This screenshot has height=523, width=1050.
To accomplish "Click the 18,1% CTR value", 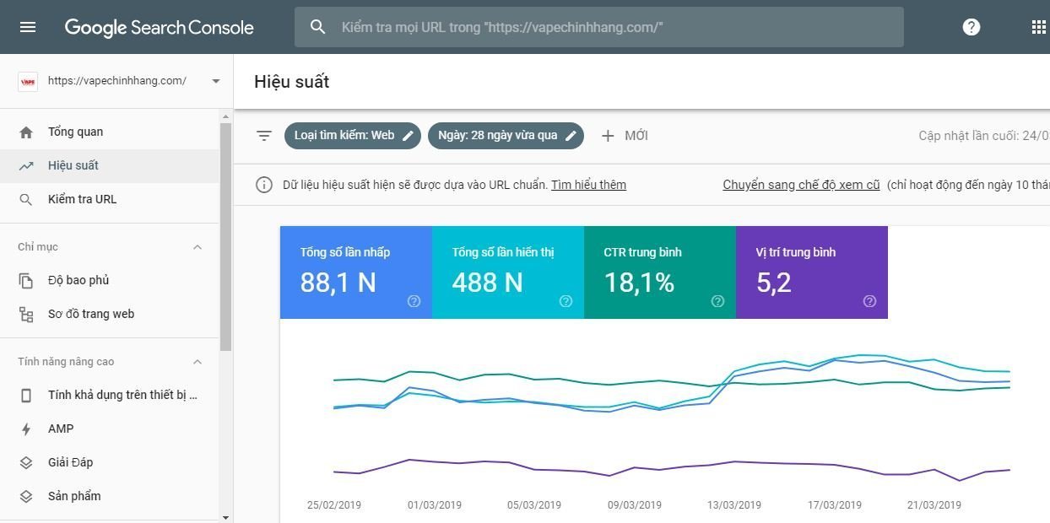I will pos(639,283).
